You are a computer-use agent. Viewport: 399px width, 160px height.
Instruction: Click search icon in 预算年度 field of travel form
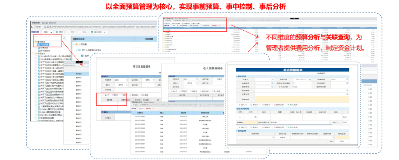[x=347, y=79]
